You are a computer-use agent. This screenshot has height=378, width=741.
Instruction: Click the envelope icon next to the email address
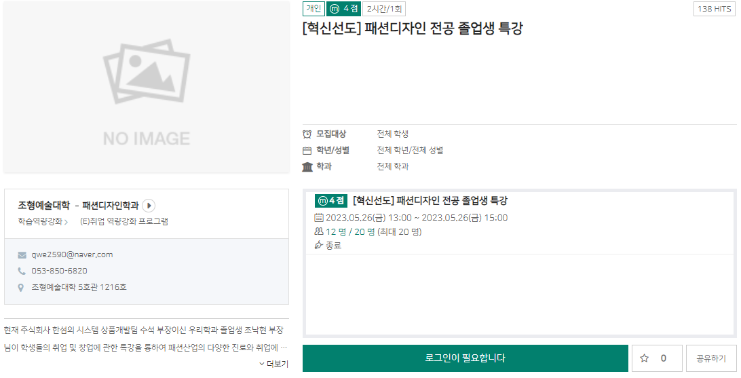tap(22, 255)
